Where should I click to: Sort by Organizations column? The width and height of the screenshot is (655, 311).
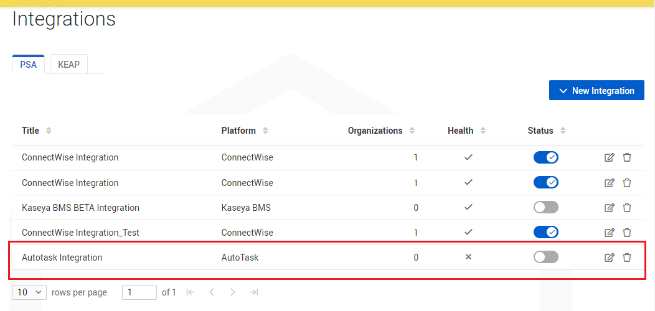412,131
